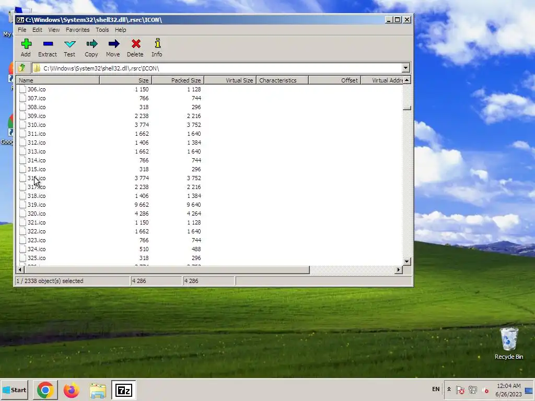Click the red Delete icon

pyautogui.click(x=136, y=44)
